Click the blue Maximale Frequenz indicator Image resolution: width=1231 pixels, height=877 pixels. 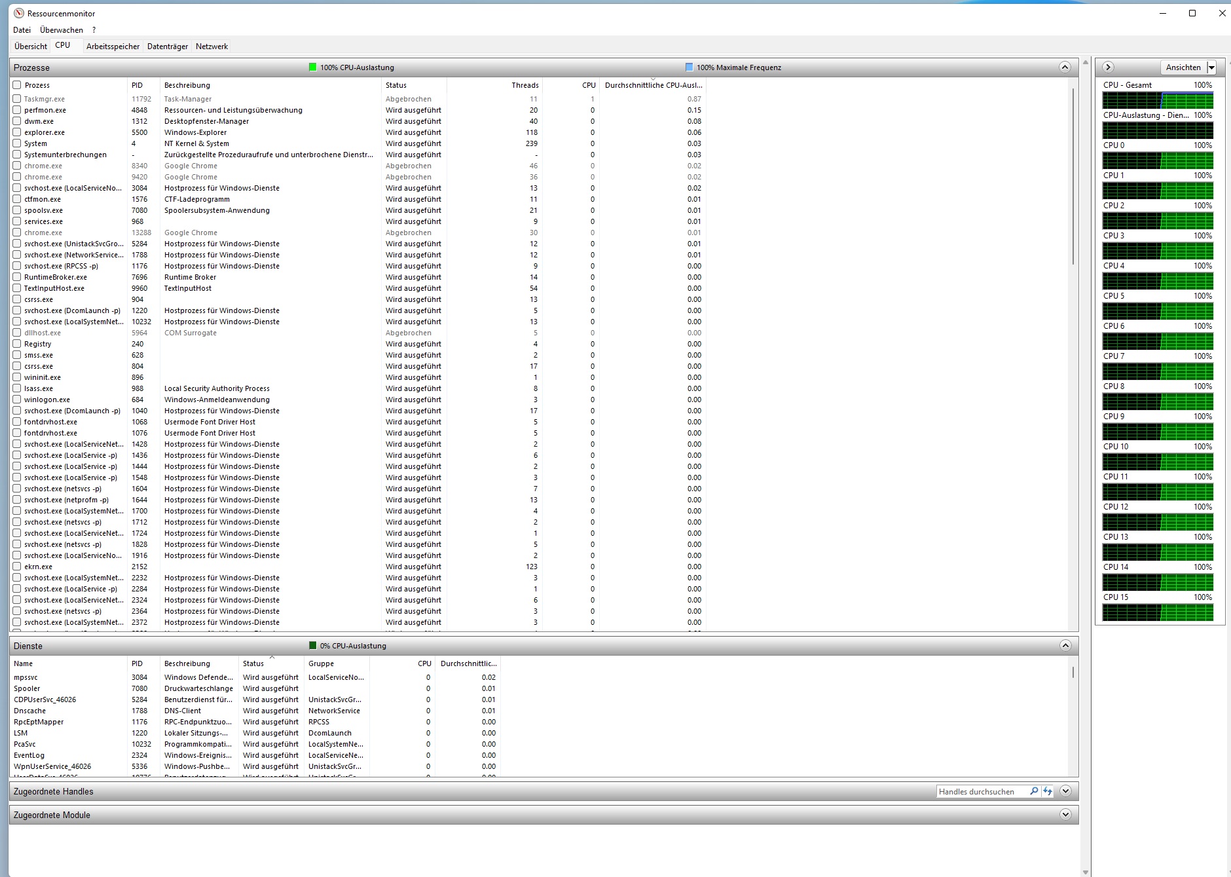[689, 67]
